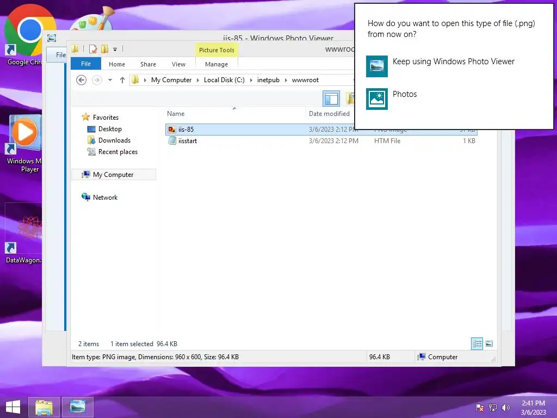Screen dimensions: 557x418
Task: Sort files by Date modified column
Action: pos(329,114)
